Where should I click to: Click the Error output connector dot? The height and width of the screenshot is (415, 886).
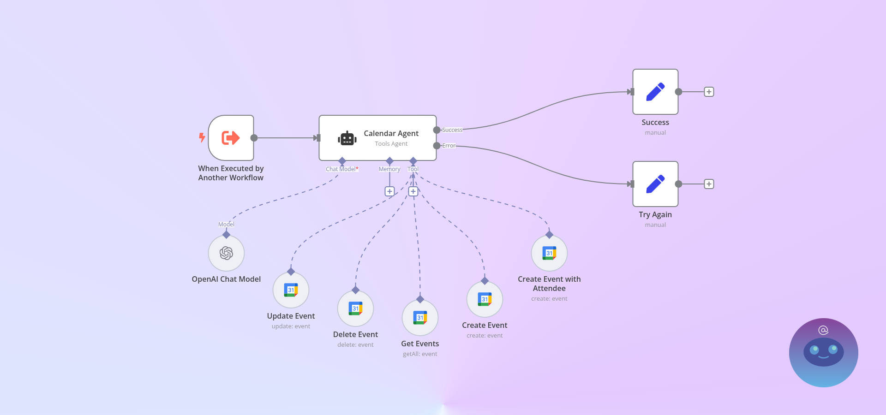437,146
